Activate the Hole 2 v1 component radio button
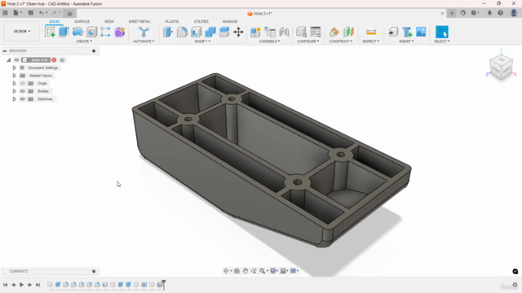 pos(62,59)
